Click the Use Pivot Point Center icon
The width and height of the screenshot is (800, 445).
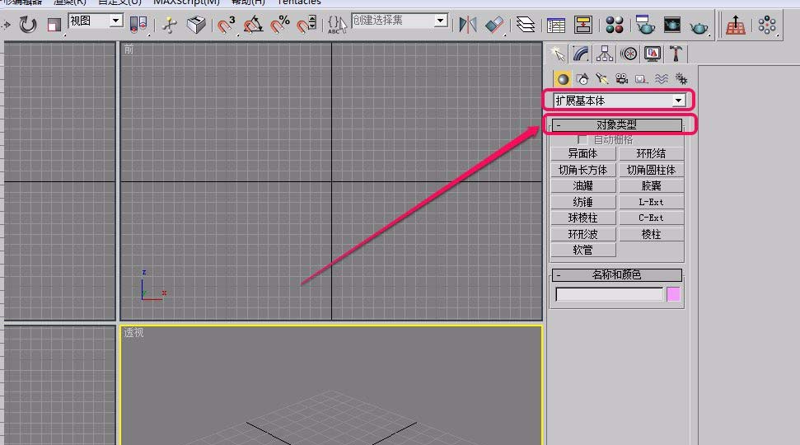point(138,25)
